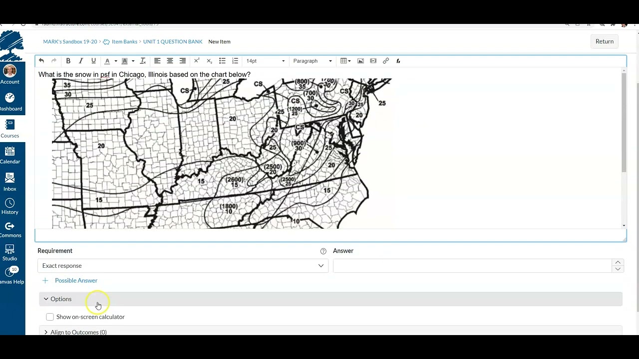Expand Align to Outcomes section

tap(330, 332)
